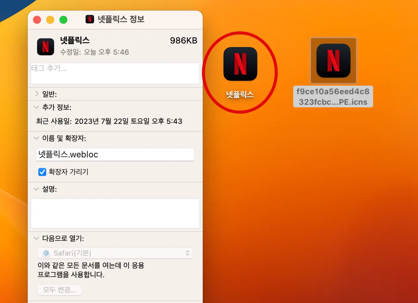Click the 모두 변경... button
This screenshot has width=418, height=303.
60,290
